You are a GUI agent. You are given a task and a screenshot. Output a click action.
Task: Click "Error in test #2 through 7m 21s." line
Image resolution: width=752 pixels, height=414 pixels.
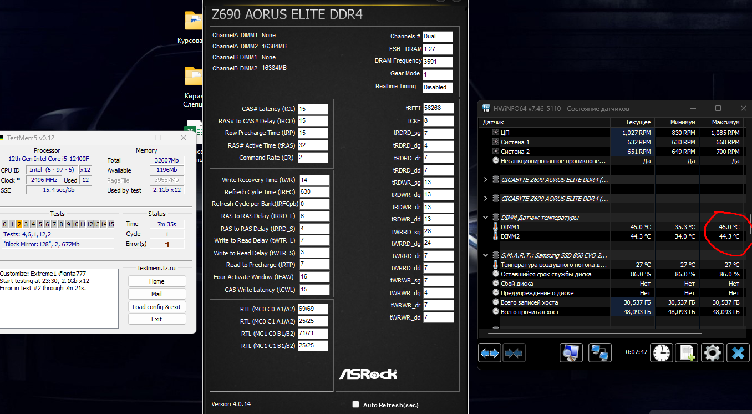click(x=43, y=288)
